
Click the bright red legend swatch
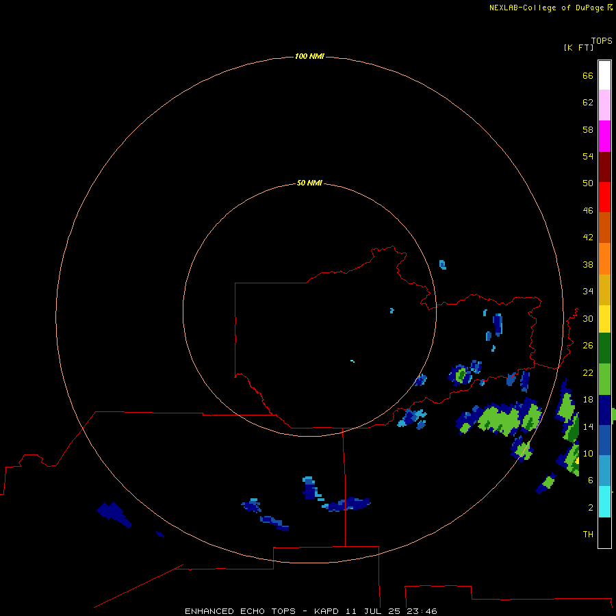pyautogui.click(x=604, y=197)
